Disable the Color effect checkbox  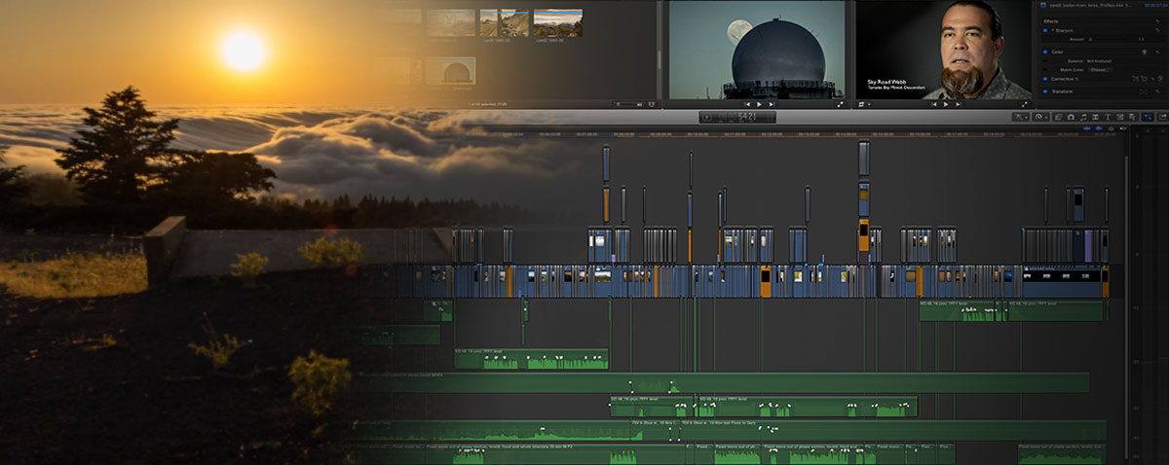coord(1045,52)
